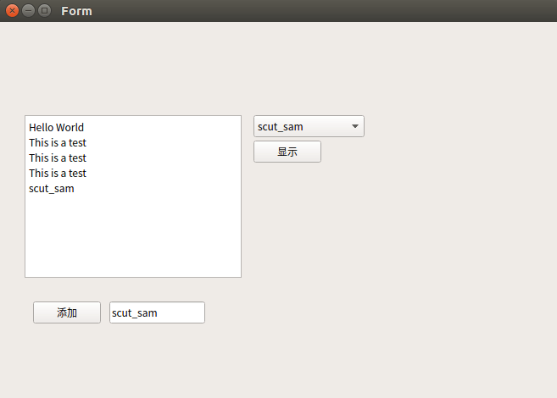Select the scut_sam entry in the list

[52, 189]
